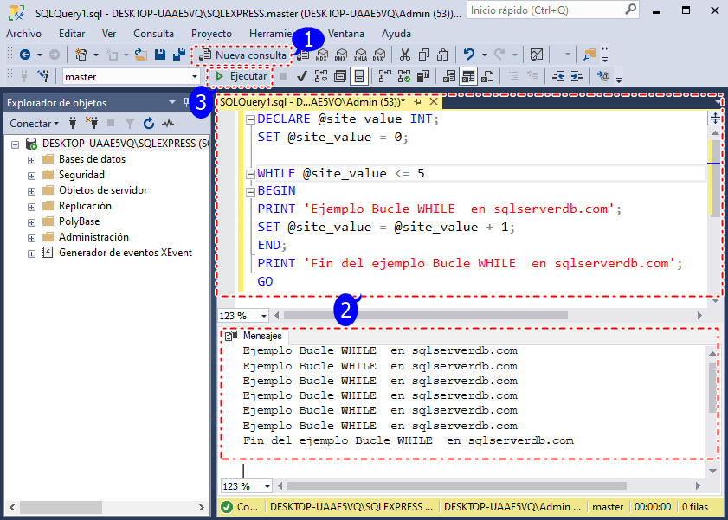Click the Object Explorer disconnect plug icon
728x520 pixels.
pyautogui.click(x=92, y=123)
